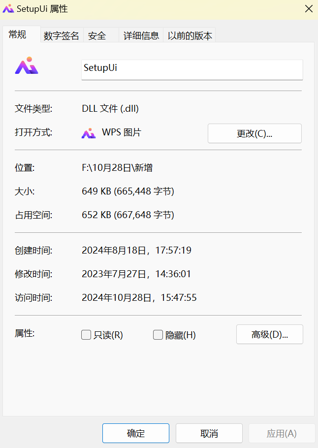Click the 文件类型 label

33,109
